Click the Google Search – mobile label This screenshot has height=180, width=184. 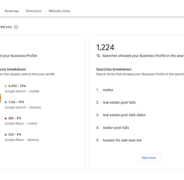(x=22, y=91)
